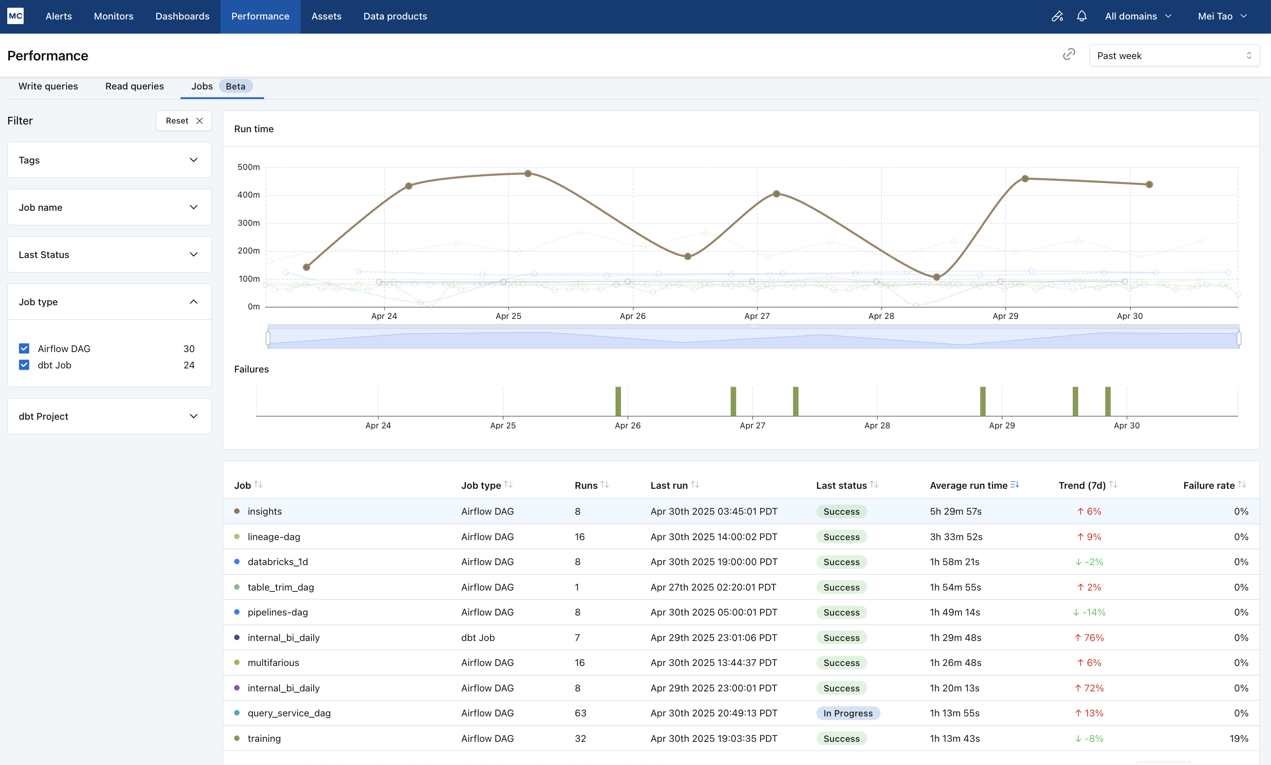
Task: Click the Reset filter button
Action: [184, 121]
